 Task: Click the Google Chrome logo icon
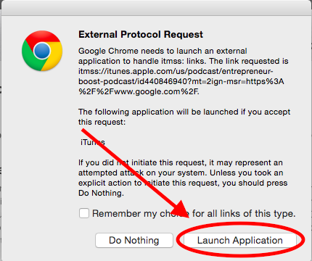point(42,51)
